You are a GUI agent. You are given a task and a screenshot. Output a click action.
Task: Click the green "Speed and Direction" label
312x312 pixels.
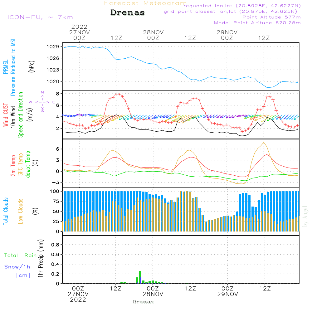[20, 115]
